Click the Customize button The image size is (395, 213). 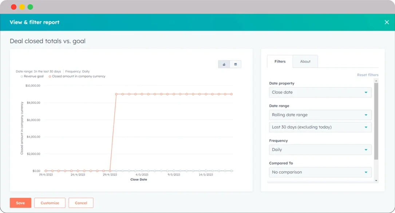coord(50,203)
